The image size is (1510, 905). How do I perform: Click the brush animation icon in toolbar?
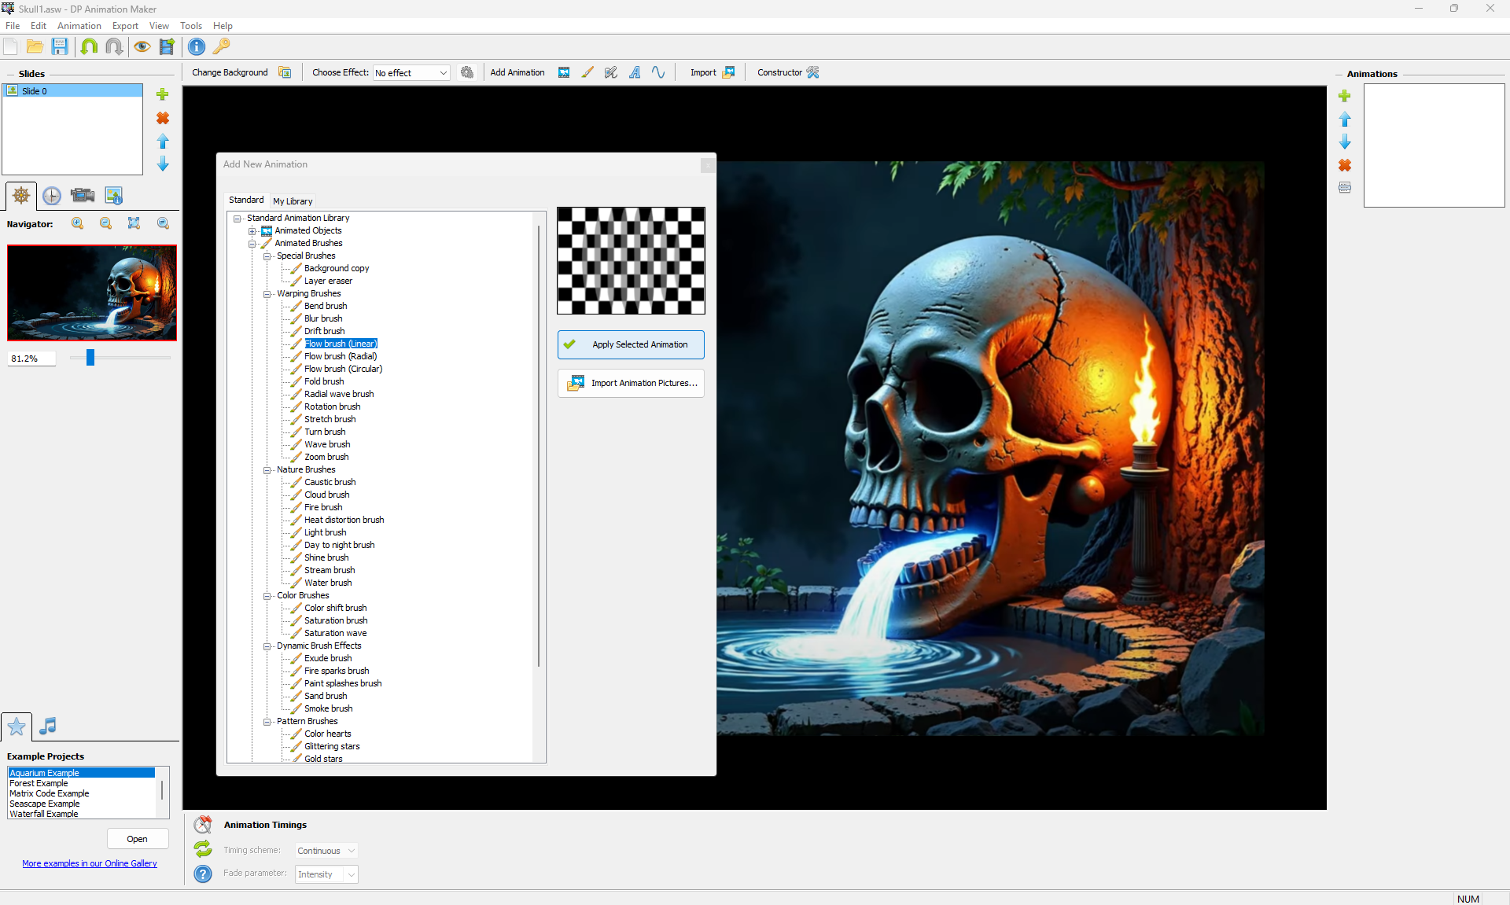pos(587,72)
